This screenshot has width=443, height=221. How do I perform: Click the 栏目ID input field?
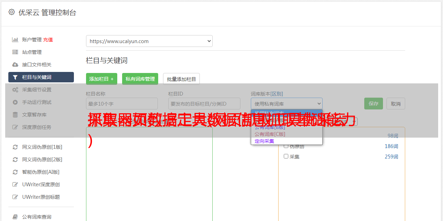(x=204, y=104)
